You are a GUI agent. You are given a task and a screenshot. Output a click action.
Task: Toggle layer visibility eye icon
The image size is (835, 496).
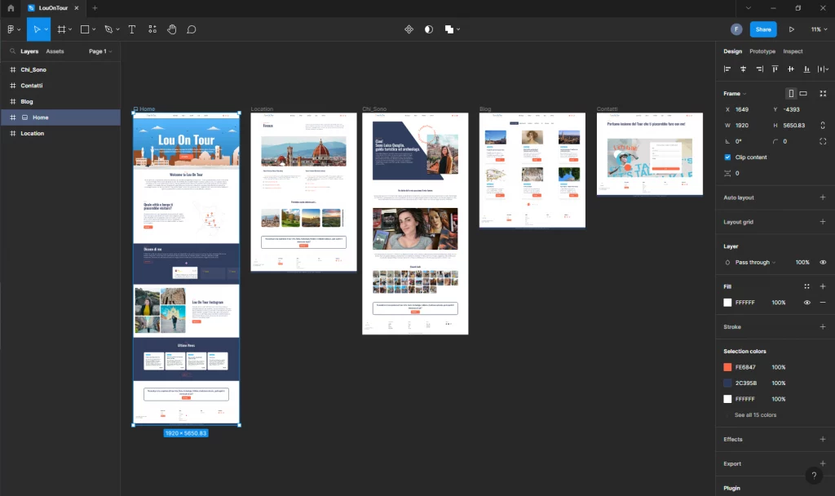point(823,262)
